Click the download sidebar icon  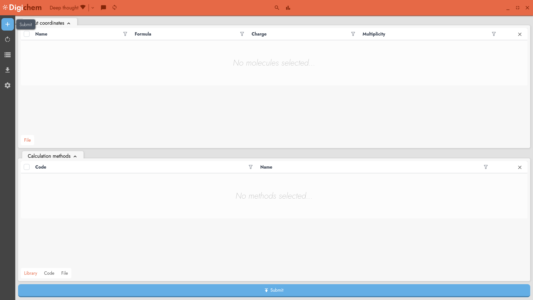coord(7,70)
